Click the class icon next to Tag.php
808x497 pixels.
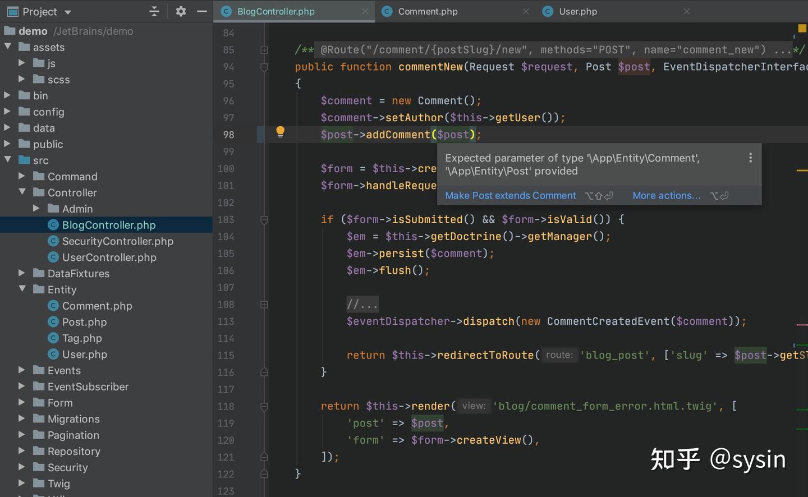tap(53, 338)
